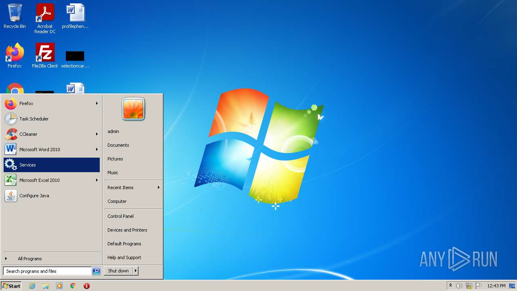Screen dimensions: 517x291
Task: Open Firefox desktop shortcut
Action: point(15,55)
